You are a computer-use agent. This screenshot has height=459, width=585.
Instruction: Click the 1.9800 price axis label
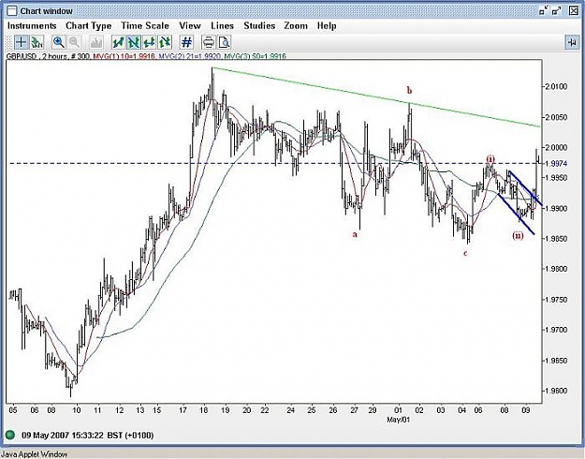tap(556, 269)
